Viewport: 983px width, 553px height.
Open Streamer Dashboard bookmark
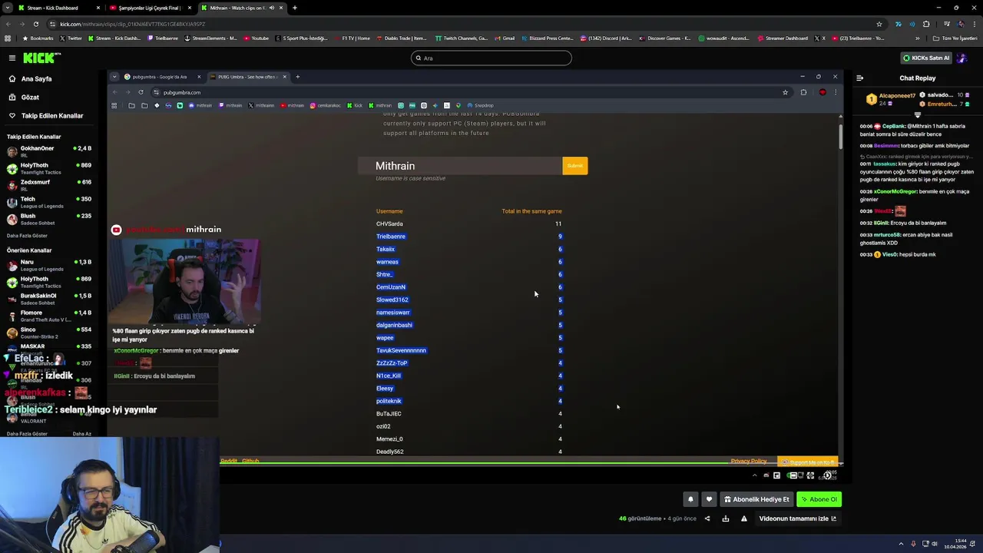point(783,38)
